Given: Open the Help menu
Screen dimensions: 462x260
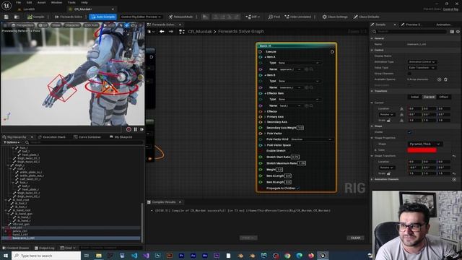Looking at the screenshot, I should 84,2.
